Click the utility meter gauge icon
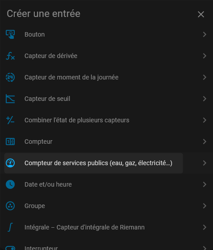Image resolution: width=213 pixels, height=250 pixels. pyautogui.click(x=10, y=163)
